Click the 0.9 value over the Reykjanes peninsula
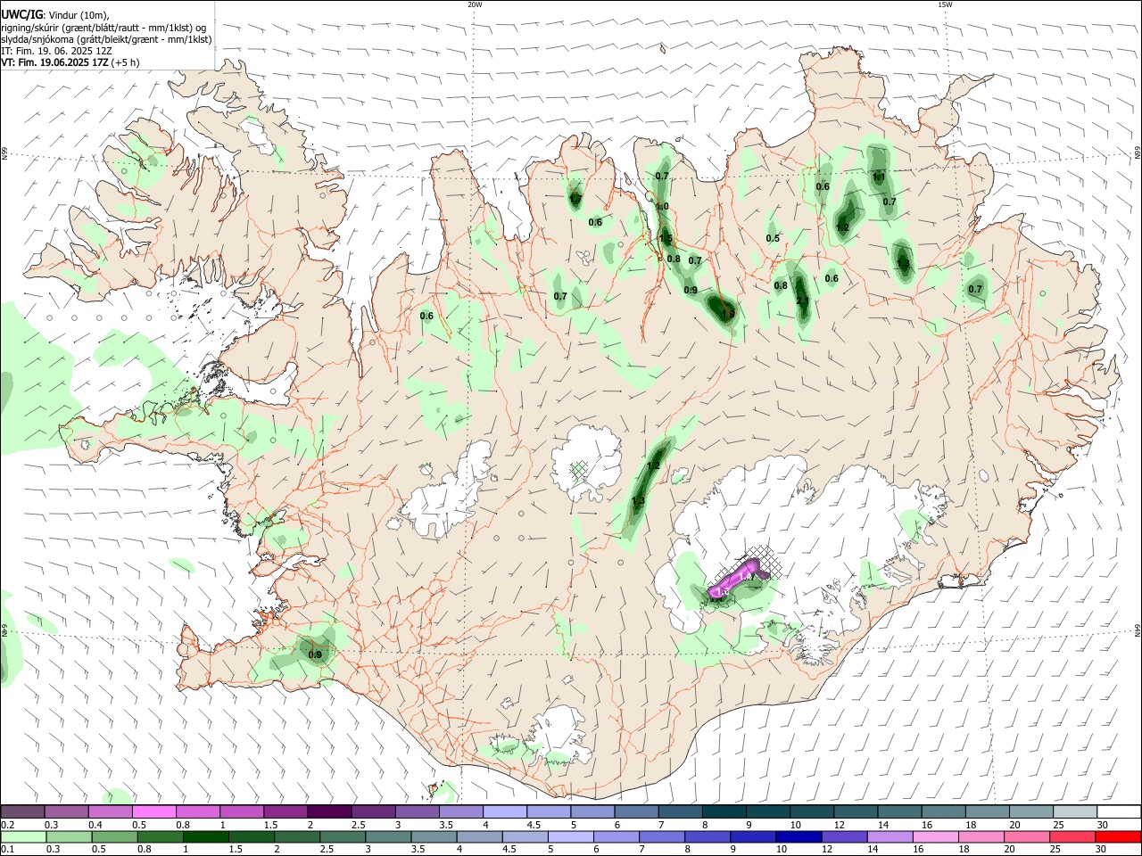The height and width of the screenshot is (856, 1142). tap(315, 654)
